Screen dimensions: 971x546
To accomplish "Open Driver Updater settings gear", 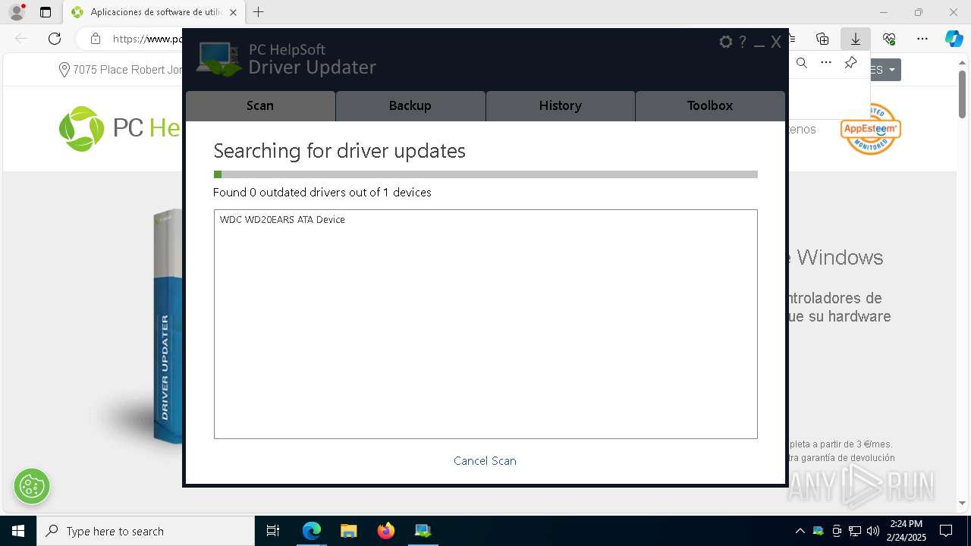I will coord(726,42).
